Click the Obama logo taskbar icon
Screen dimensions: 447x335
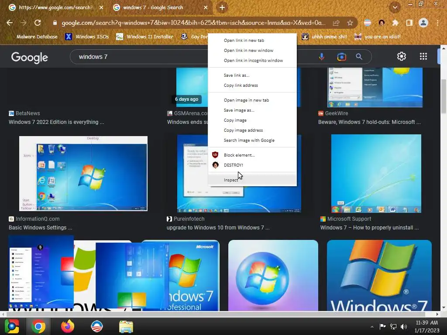pyautogui.click(x=96, y=326)
